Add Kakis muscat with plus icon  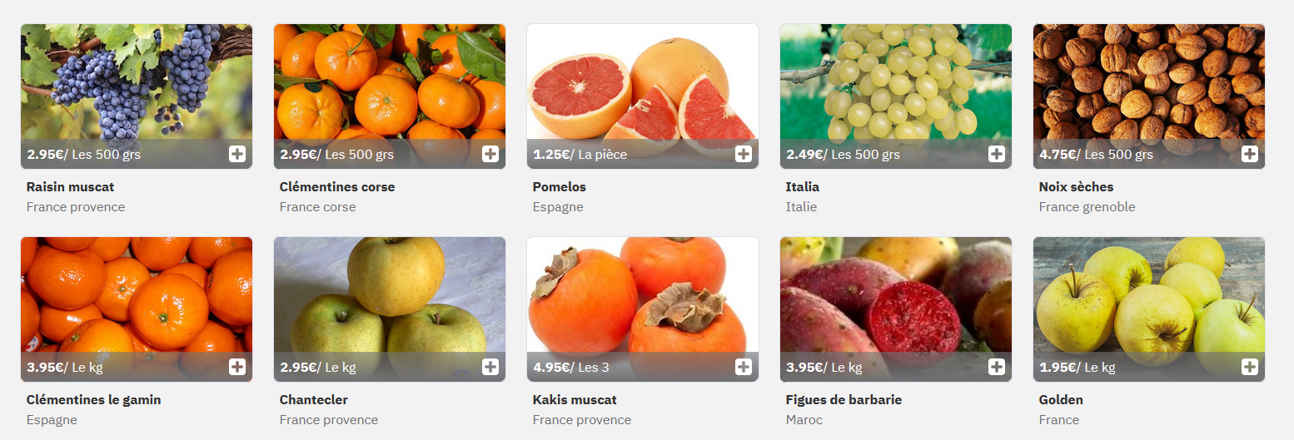coord(744,367)
